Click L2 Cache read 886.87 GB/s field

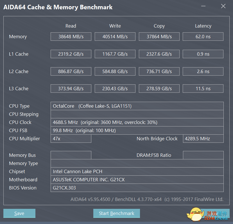(71, 71)
